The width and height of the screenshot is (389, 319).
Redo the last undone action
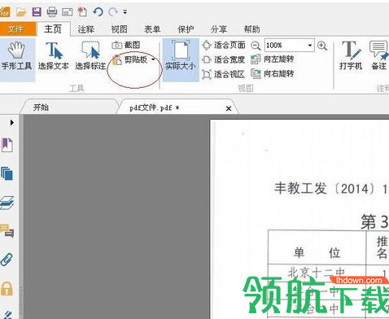pyautogui.click(x=113, y=12)
